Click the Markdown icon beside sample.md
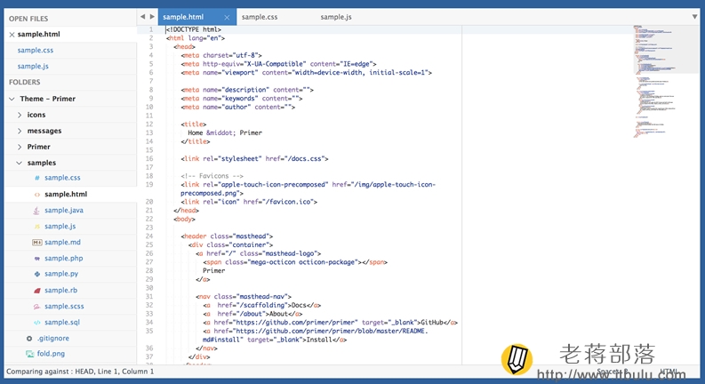 (x=36, y=243)
